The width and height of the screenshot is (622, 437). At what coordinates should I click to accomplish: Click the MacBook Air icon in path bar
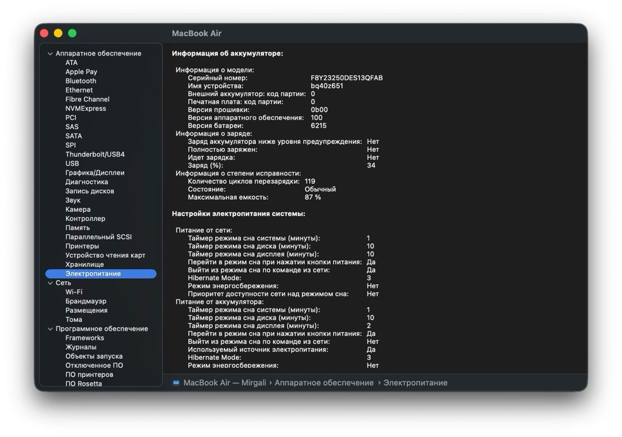[176, 383]
